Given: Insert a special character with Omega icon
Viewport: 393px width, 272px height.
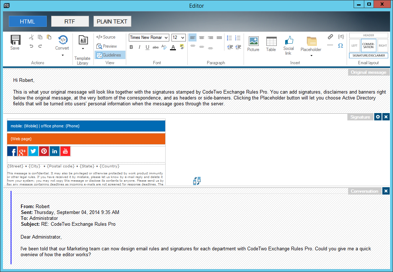Looking at the screenshot, I should (340, 46).
